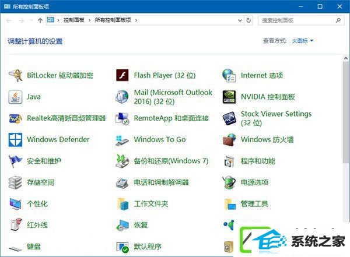Open the 管理工具 icon
350x257 pixels.
click(229, 204)
